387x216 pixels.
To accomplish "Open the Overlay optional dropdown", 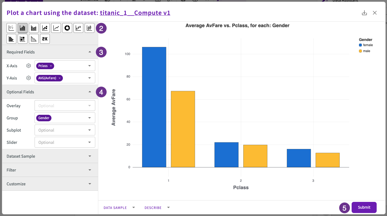I will click(x=65, y=106).
